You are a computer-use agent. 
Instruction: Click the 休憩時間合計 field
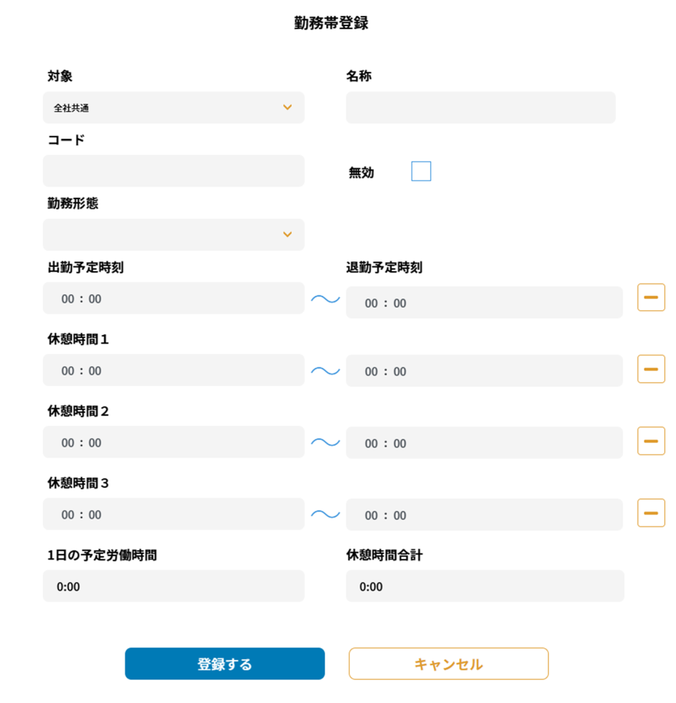pos(485,586)
